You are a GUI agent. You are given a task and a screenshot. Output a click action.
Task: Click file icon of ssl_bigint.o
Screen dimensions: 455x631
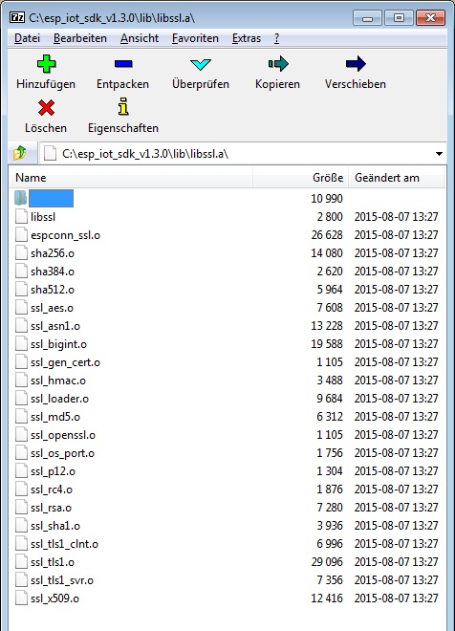click(21, 344)
